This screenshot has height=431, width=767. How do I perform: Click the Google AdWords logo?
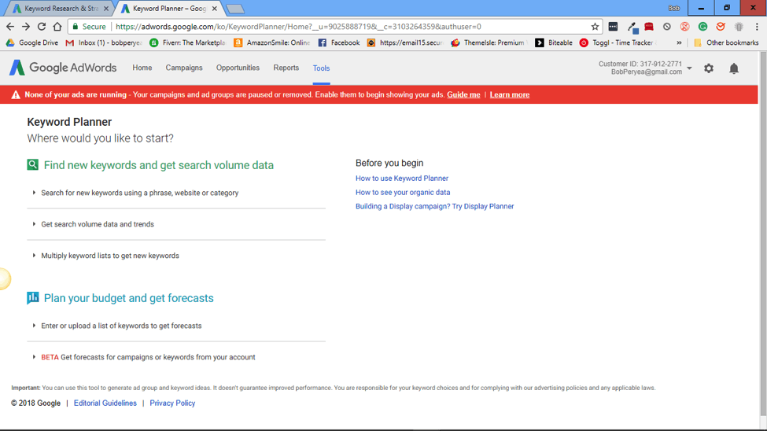coord(63,68)
